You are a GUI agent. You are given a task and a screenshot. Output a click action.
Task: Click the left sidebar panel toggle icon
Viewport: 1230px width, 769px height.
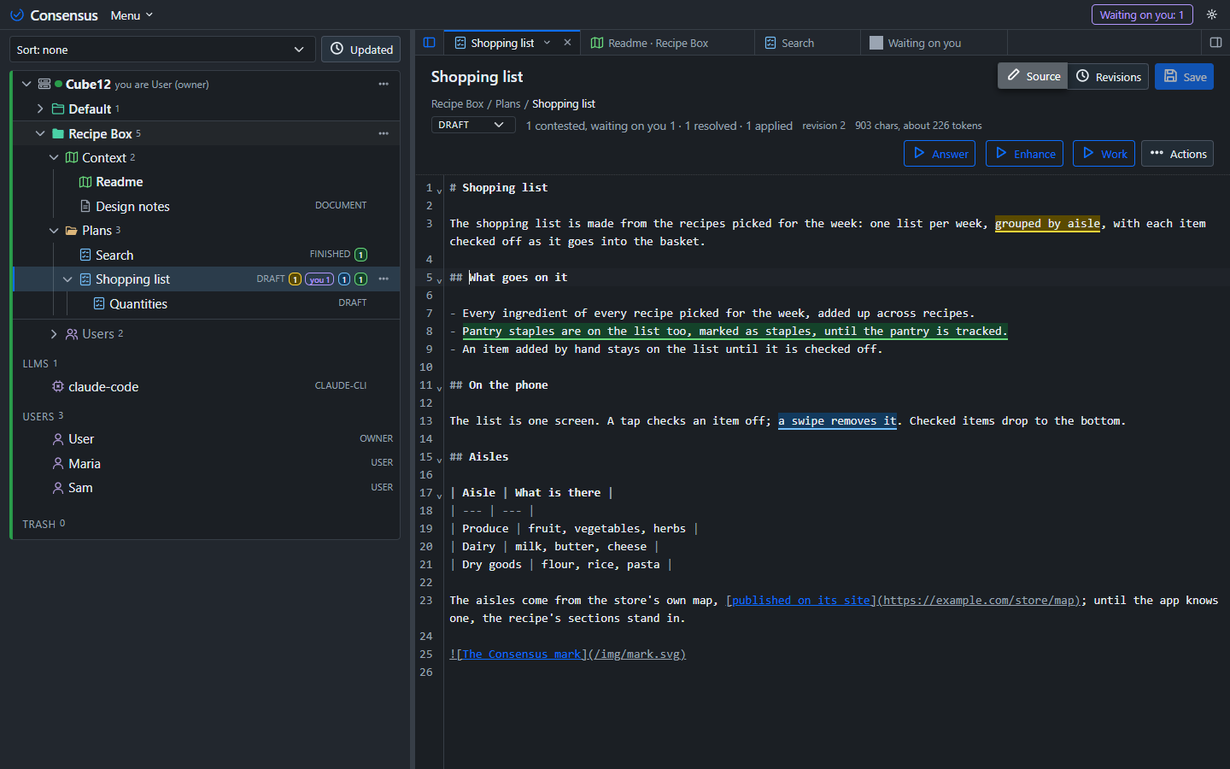[x=430, y=43]
